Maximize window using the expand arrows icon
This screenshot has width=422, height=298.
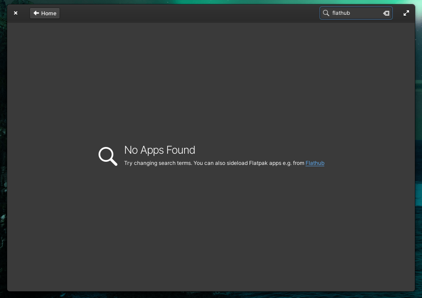coord(406,13)
